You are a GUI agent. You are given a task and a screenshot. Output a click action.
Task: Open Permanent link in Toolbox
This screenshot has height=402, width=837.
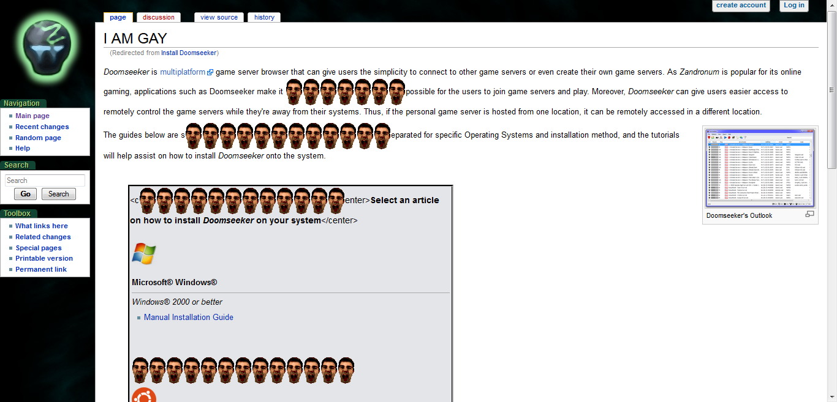[41, 269]
